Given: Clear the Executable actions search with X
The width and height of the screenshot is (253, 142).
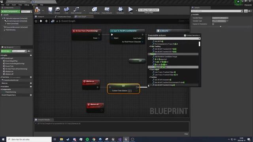Looking at the screenshot, I should 199,39.
